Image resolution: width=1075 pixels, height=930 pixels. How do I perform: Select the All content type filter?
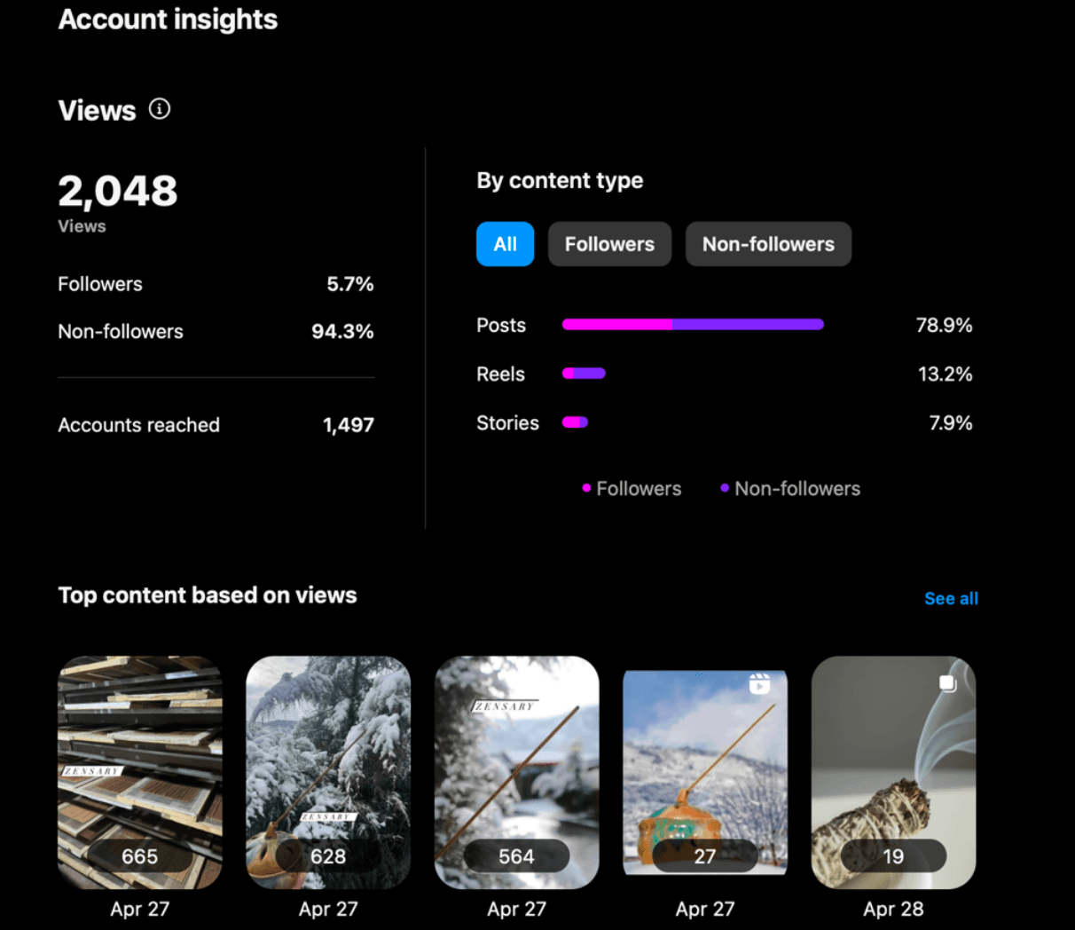tap(506, 244)
